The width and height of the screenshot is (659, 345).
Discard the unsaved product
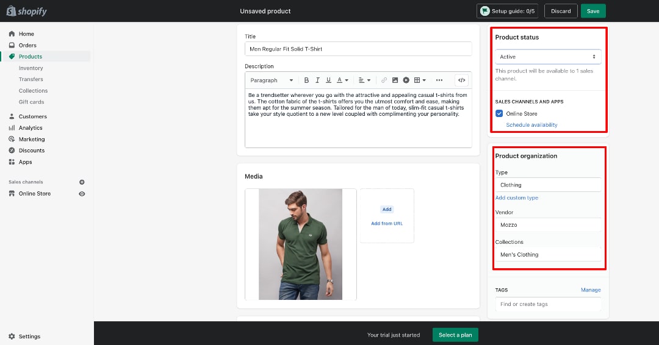[x=561, y=11]
